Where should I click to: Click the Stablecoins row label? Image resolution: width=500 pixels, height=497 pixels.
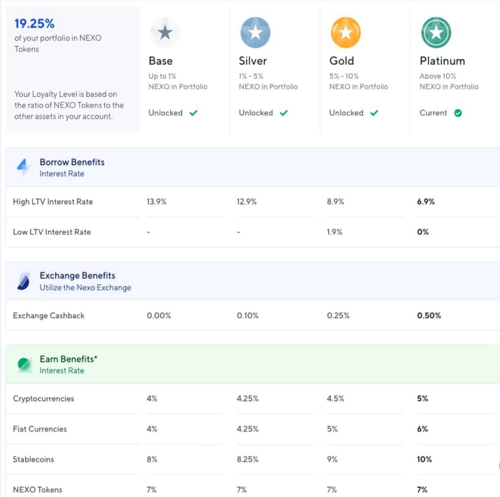click(33, 459)
